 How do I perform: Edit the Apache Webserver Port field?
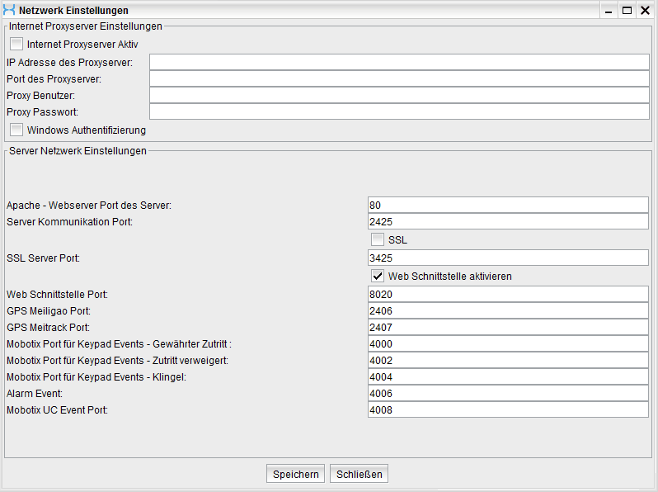click(508, 205)
